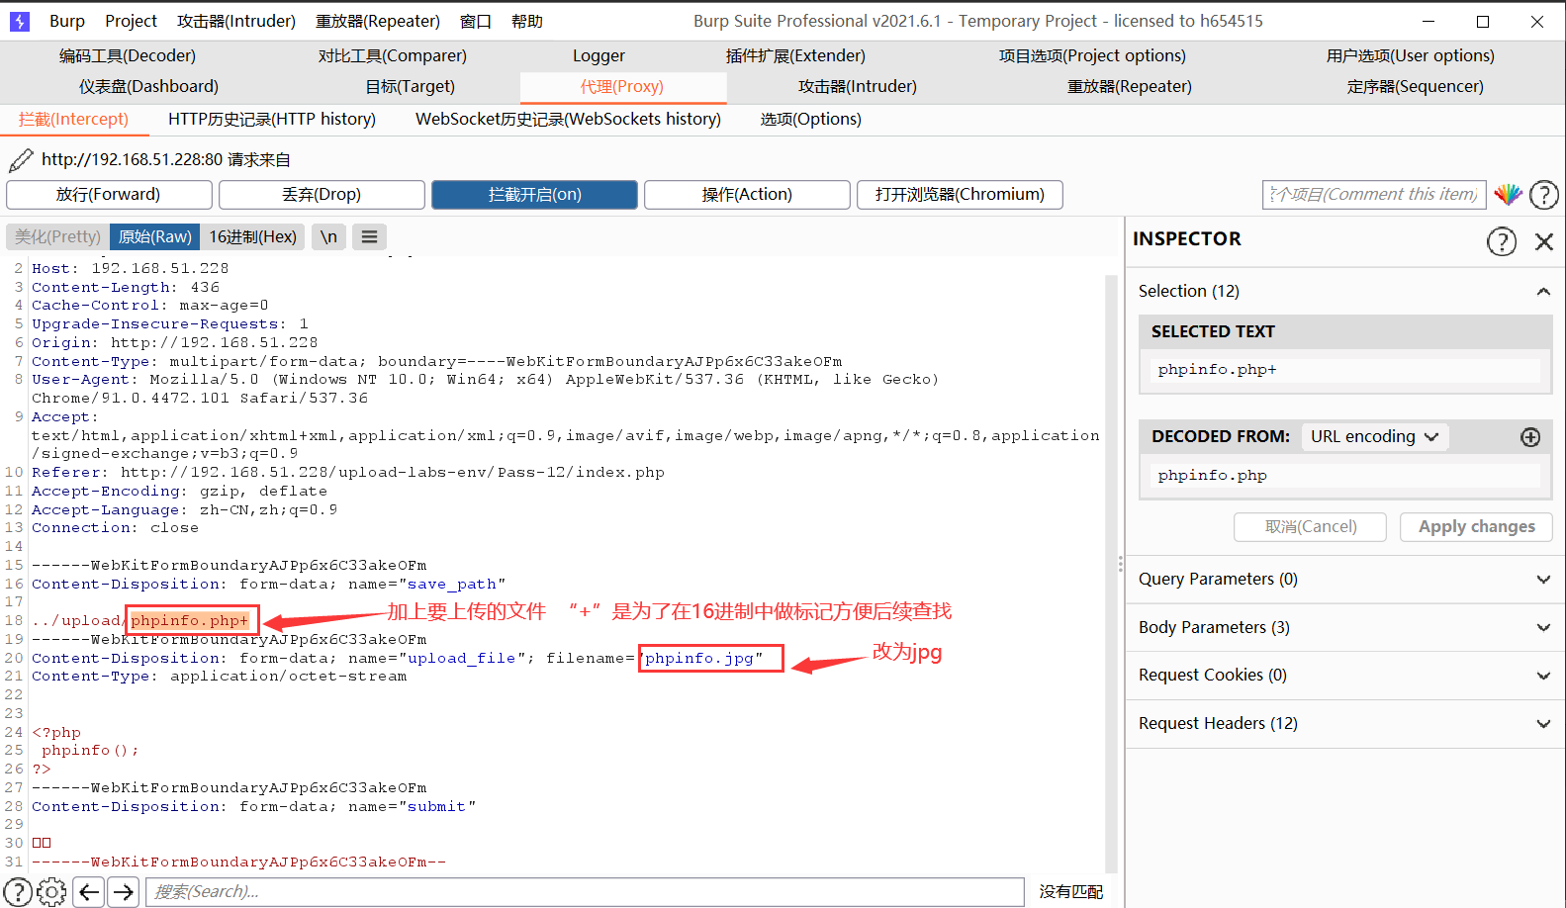This screenshot has height=908, width=1566.
Task: Click the Referer header line
Action: (348, 473)
